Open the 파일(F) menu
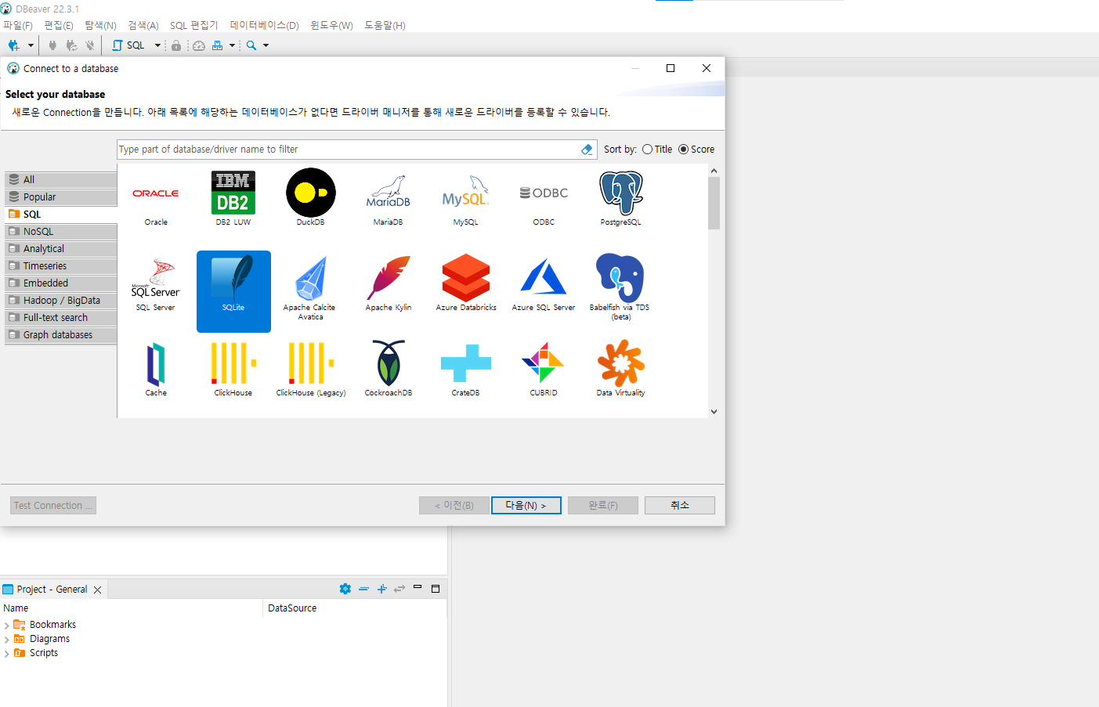 point(18,25)
